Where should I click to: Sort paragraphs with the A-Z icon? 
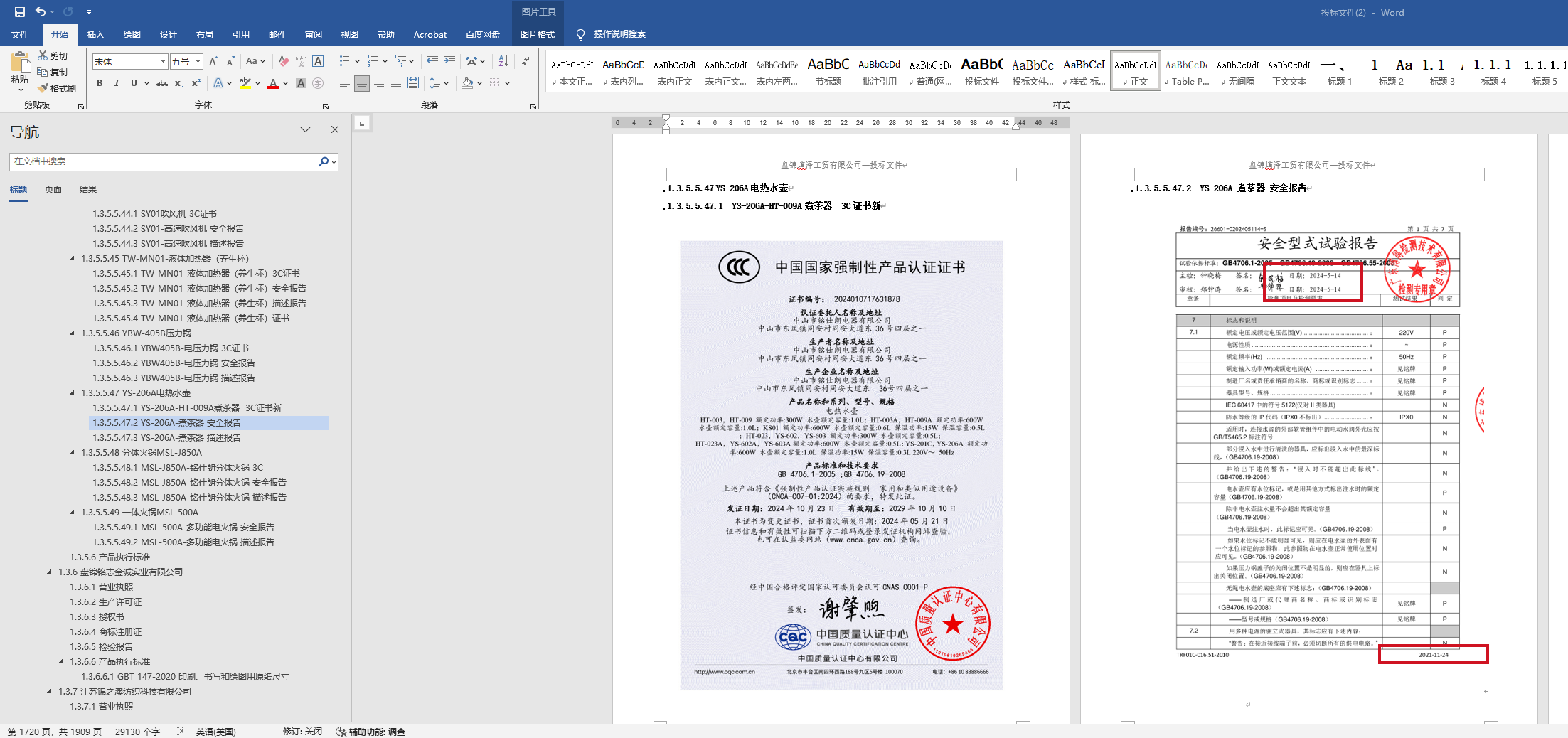coord(503,62)
